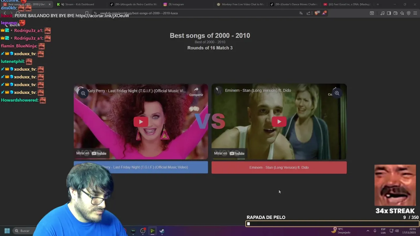Image resolution: width=420 pixels, height=236 pixels.
Task: Expand the system tray hidden icons chevron
Action: coord(368,231)
